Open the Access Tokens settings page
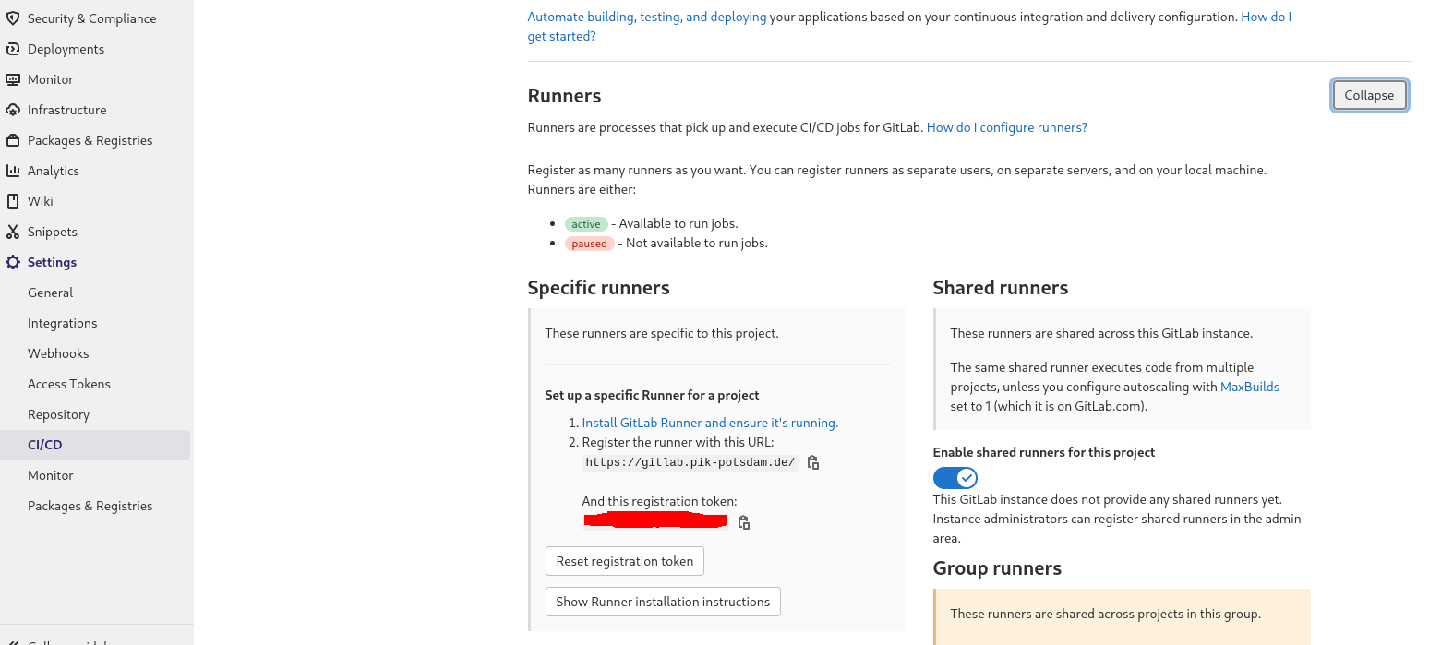Viewport: 1429px width, 645px height. 69,384
